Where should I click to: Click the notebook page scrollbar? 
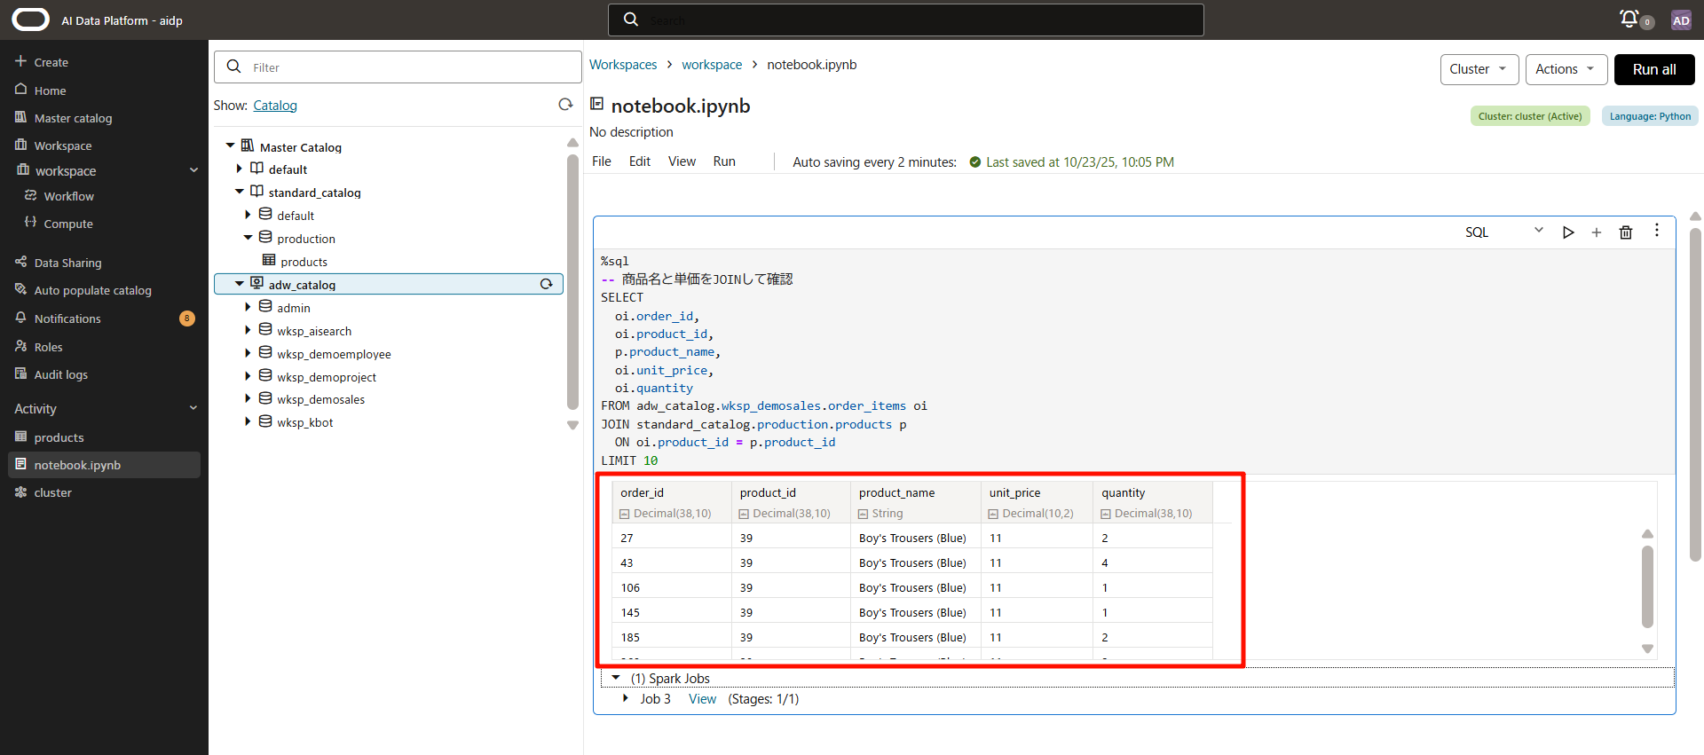(1695, 395)
